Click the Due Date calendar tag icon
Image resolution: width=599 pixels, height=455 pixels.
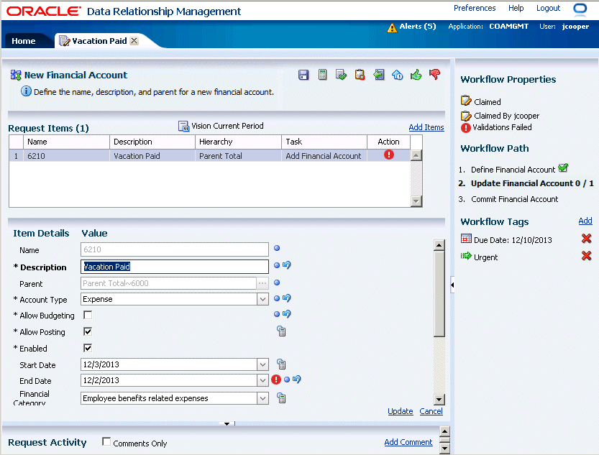[466, 239]
